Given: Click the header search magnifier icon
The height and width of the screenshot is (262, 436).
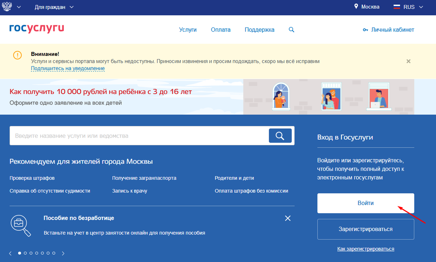Looking at the screenshot, I should [291, 30].
